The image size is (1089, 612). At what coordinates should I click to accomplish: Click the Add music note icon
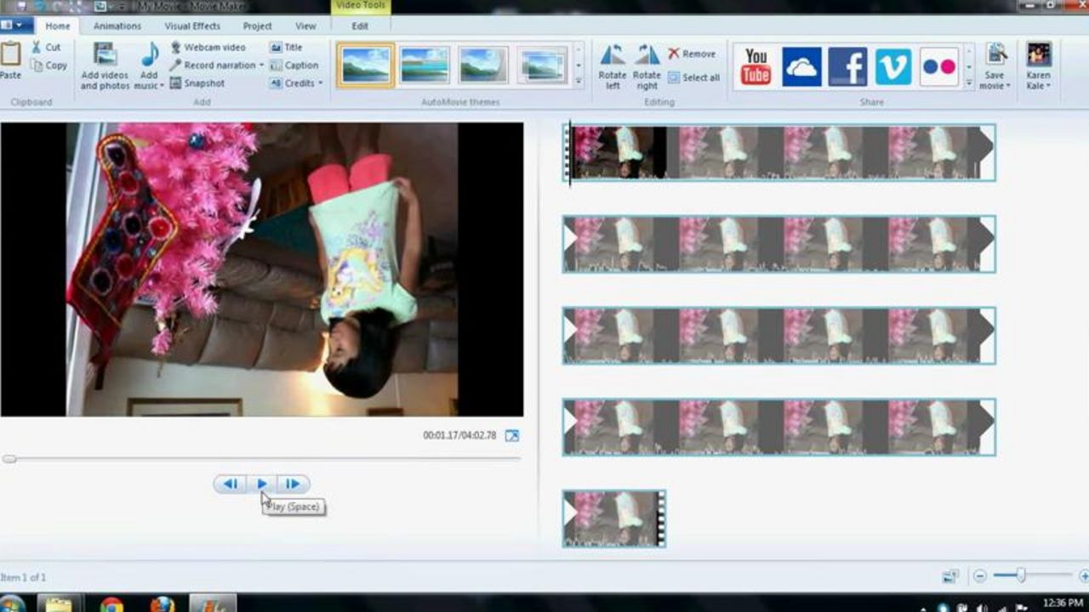tap(150, 54)
